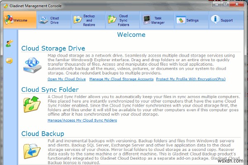Open the Backup and Restore tab
This screenshot has height=165, width=248.
(x=88, y=20)
